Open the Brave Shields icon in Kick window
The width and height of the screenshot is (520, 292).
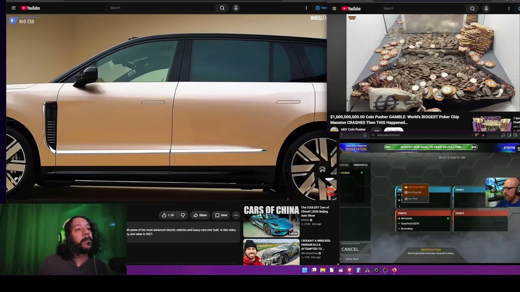pyautogui.click(x=477, y=135)
